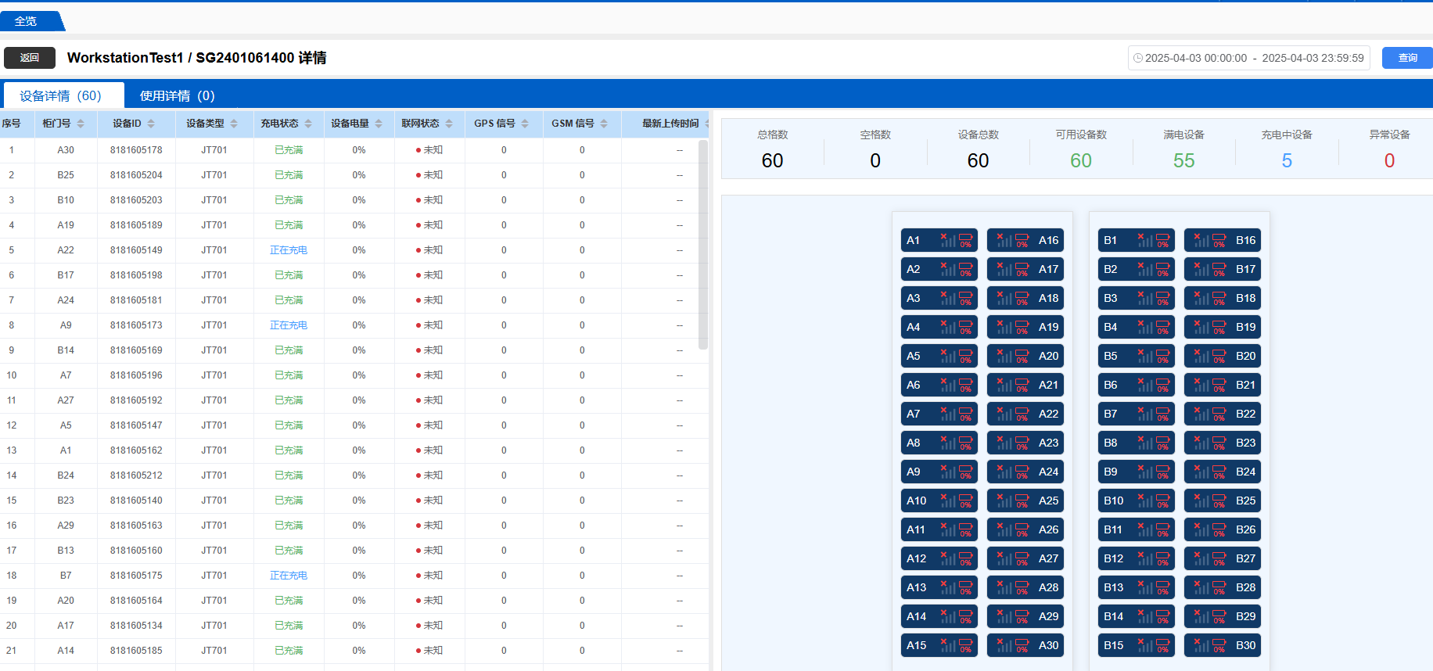Image resolution: width=1433 pixels, height=671 pixels.
Task: Click the clock icon in date range field
Action: click(x=1138, y=58)
